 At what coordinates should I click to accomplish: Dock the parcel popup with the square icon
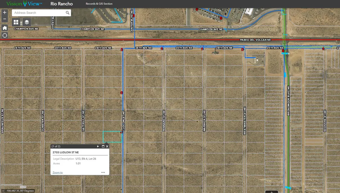point(103,146)
